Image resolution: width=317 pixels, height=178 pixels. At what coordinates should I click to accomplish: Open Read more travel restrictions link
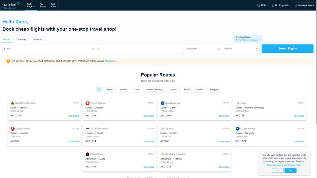click(111, 61)
